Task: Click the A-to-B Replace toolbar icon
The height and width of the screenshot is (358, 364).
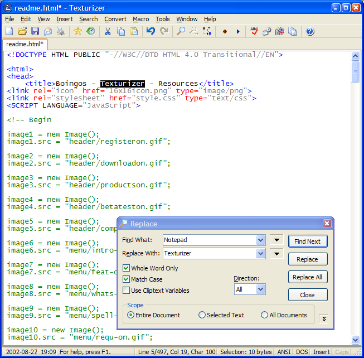Action: point(207,31)
